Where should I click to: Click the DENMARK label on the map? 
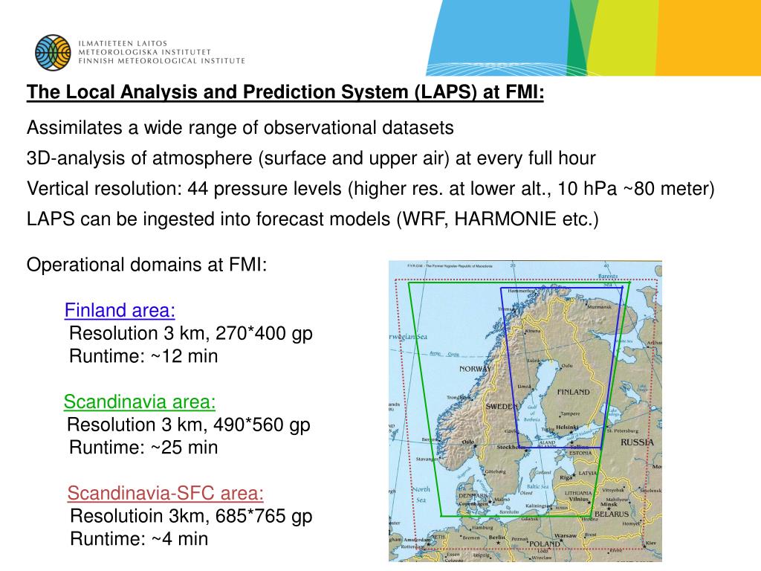[473, 496]
